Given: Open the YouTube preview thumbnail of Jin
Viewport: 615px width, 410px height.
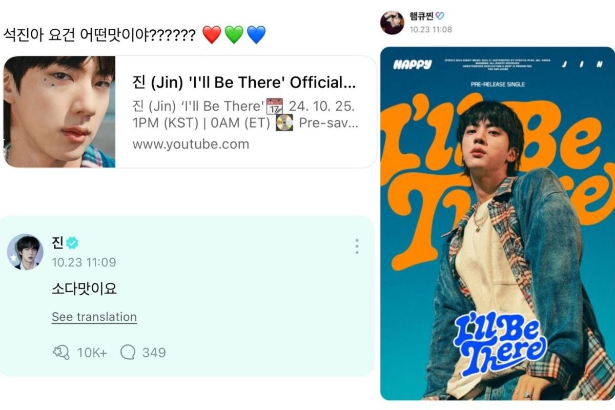Looking at the screenshot, I should (59, 112).
